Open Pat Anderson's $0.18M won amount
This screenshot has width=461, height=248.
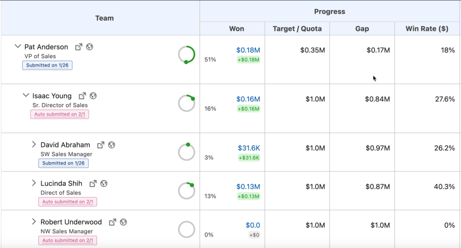248,50
